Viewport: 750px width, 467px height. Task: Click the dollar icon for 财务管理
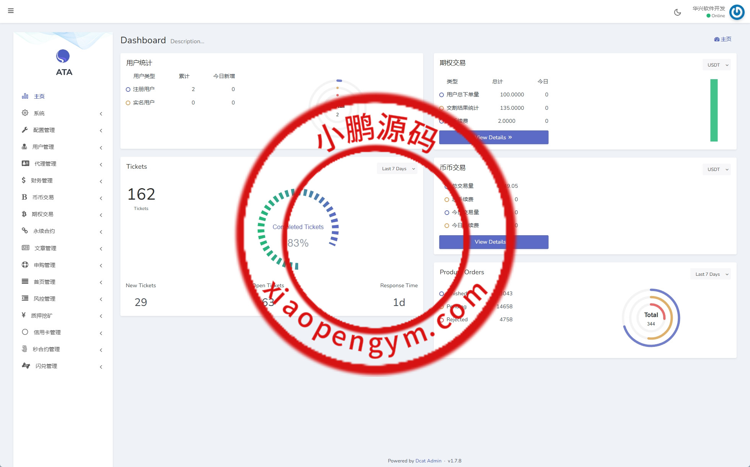click(24, 180)
